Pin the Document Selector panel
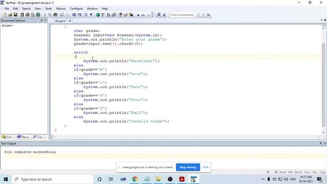 [41, 20]
